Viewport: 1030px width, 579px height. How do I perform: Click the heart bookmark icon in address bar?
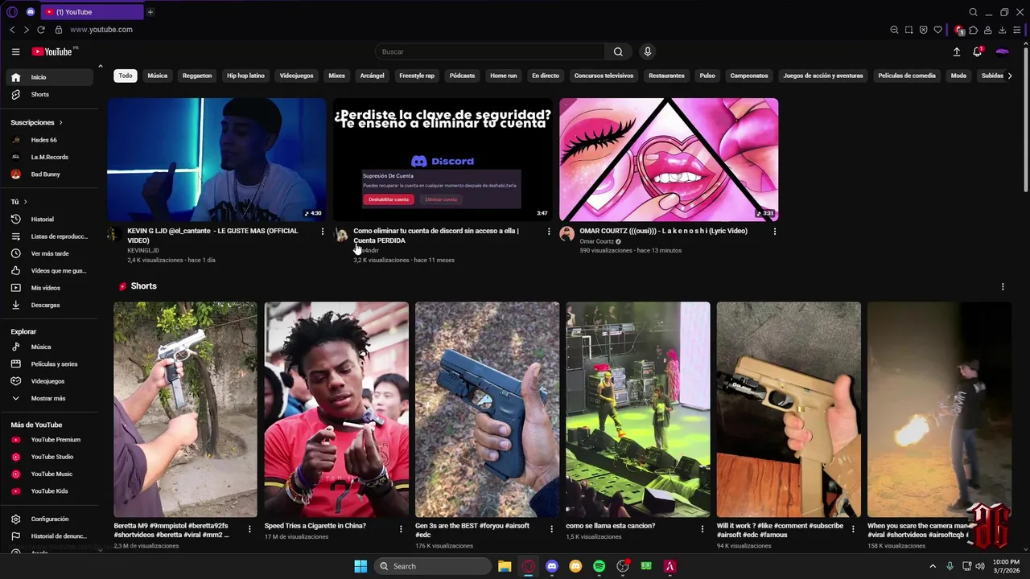click(x=937, y=30)
